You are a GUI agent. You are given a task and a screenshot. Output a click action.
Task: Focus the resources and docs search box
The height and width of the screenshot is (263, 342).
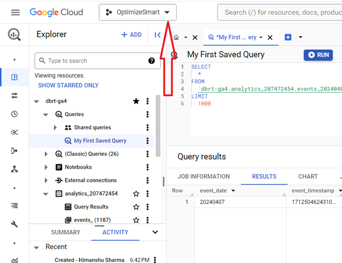pyautogui.click(x=280, y=12)
